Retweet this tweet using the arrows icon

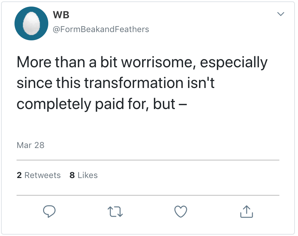point(115,211)
